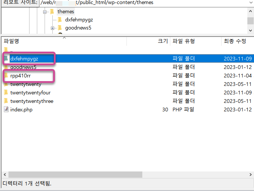Sort by 파일 유형 column header
Image resolution: width=254 pixels, height=191 pixels.
[x=196, y=41]
